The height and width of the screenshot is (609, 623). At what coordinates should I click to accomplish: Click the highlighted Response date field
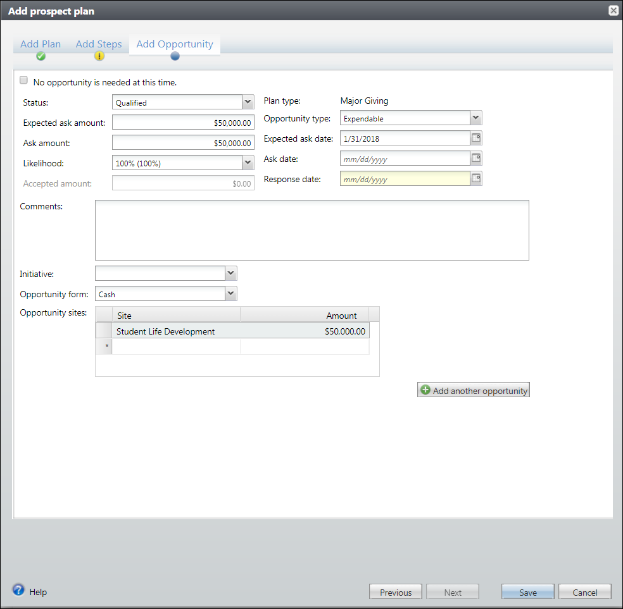(405, 178)
